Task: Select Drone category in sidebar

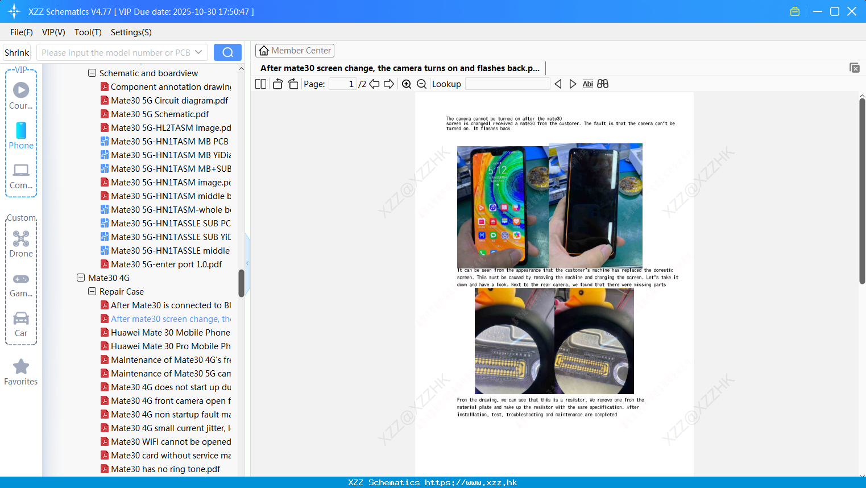Action: click(x=21, y=244)
